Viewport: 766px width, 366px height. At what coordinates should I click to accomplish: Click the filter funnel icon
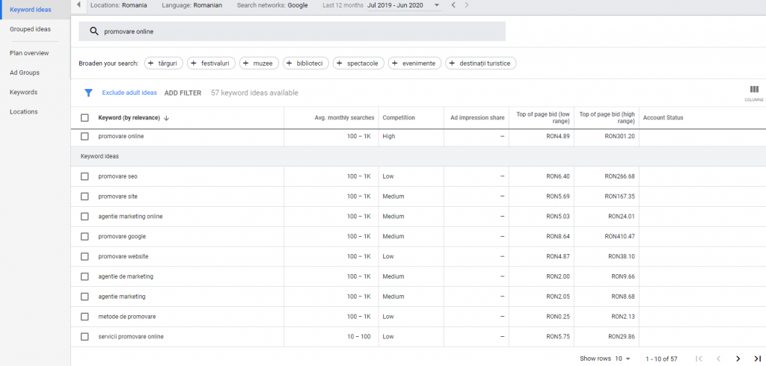click(88, 93)
